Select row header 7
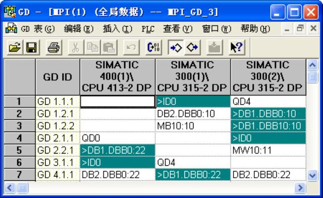 [20, 175]
